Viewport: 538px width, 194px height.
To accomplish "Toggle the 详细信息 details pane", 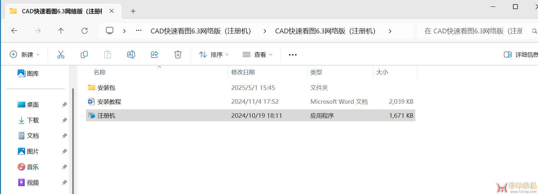I will tap(520, 55).
